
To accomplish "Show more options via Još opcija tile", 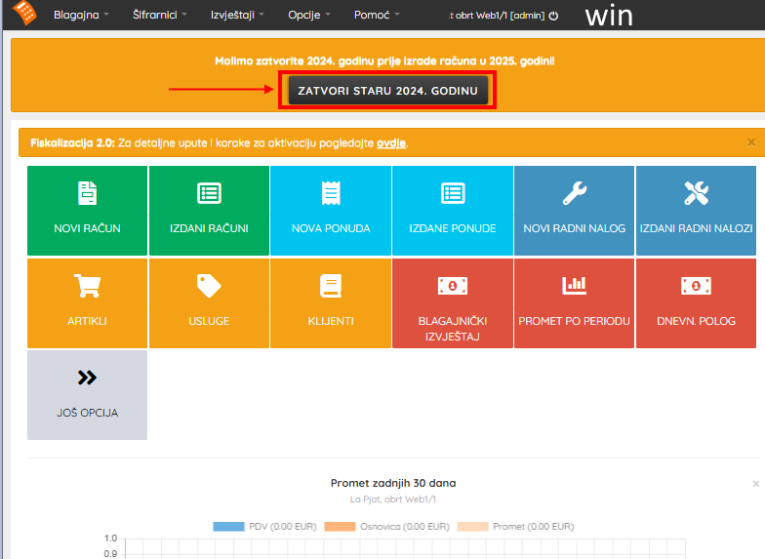I will pos(88,394).
